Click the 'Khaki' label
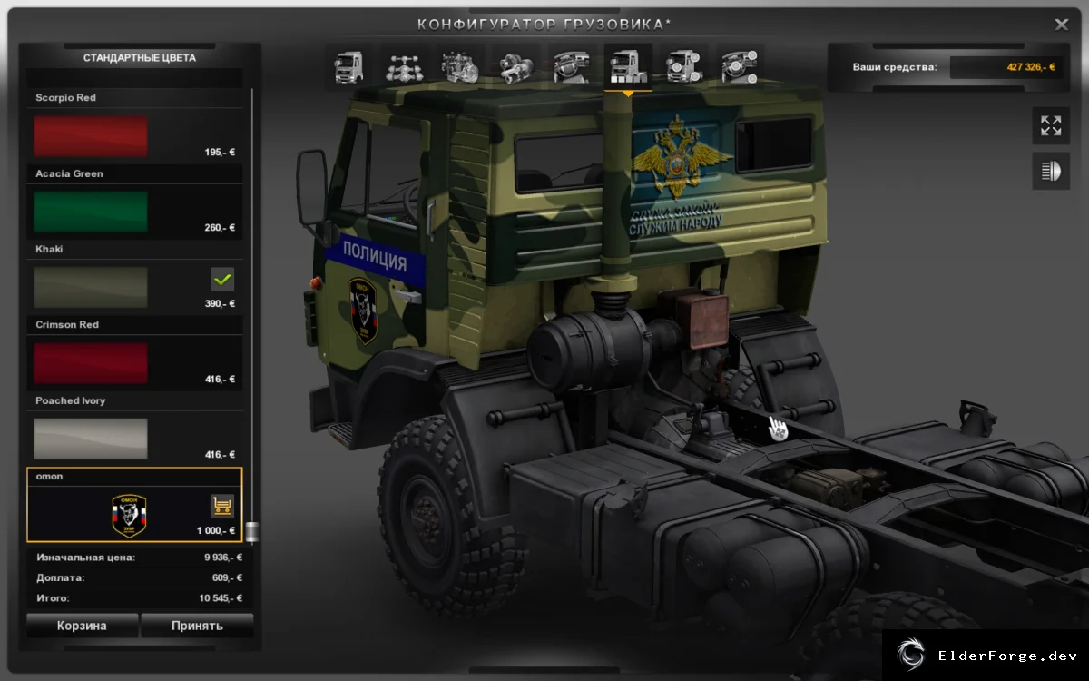 click(49, 249)
